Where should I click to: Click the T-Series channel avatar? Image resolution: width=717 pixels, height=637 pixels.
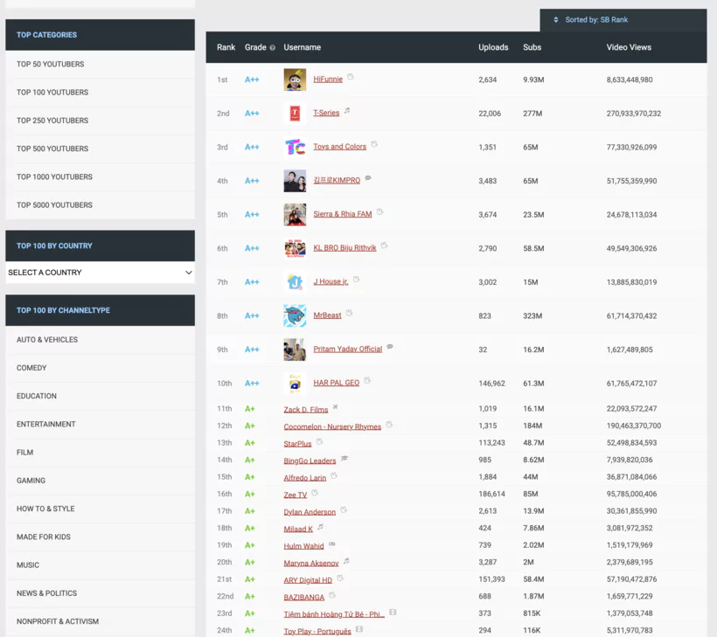click(295, 113)
